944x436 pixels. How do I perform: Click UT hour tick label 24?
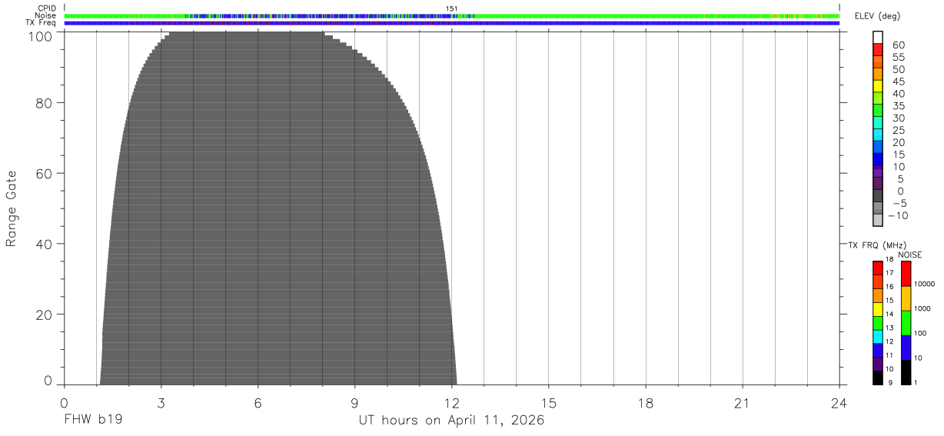click(839, 404)
